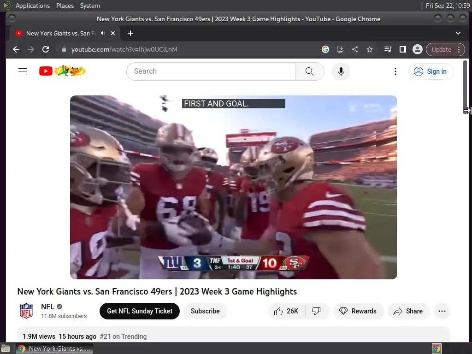472x354 pixels.
Task: Click the clock showing Fri Sep 22
Action: pos(447,6)
